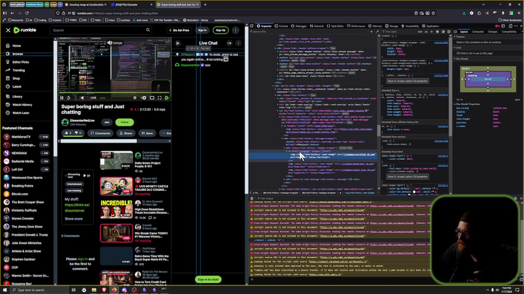Switch to the Inspector tab in DevTools

[x=264, y=26]
